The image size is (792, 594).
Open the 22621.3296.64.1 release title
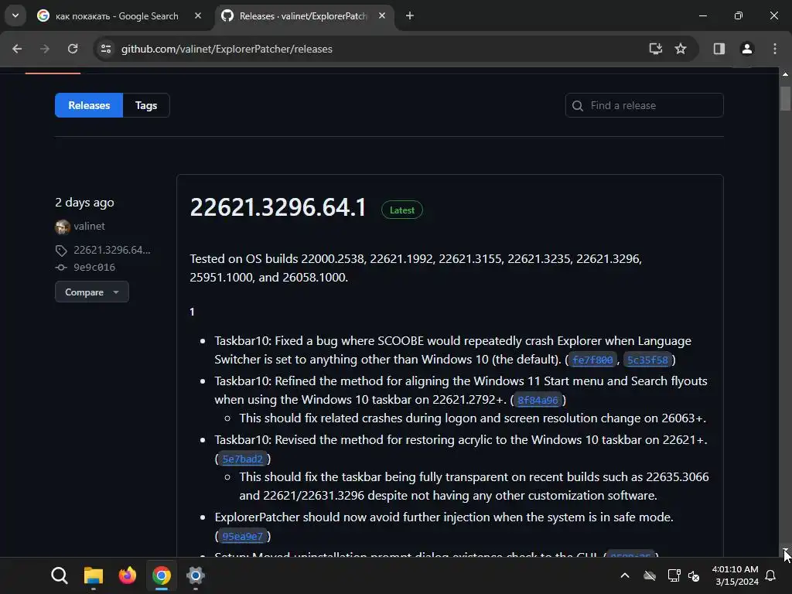[x=278, y=207]
